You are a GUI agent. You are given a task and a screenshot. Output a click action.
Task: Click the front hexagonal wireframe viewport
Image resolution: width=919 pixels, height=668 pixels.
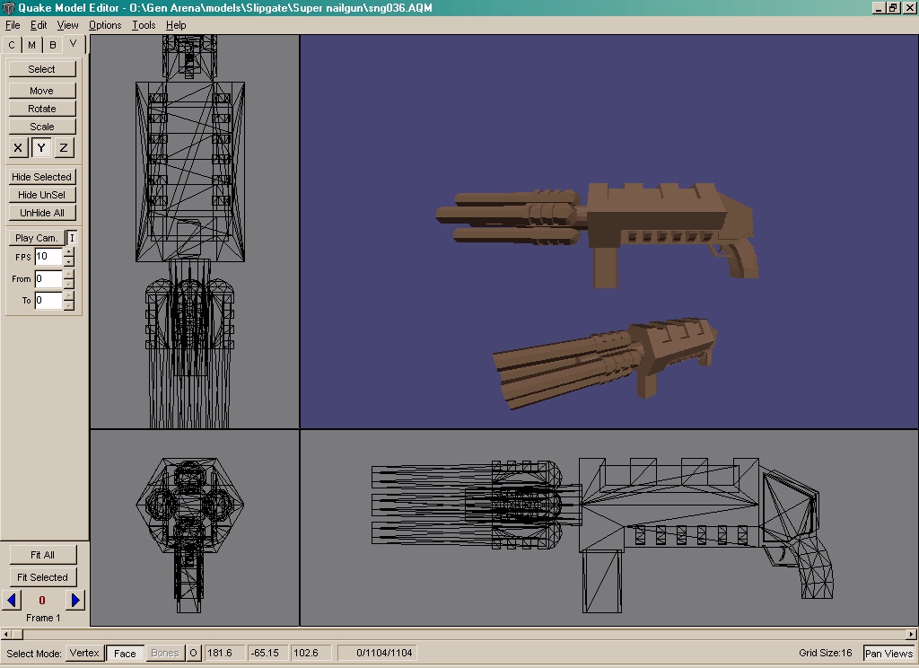[x=195, y=528]
